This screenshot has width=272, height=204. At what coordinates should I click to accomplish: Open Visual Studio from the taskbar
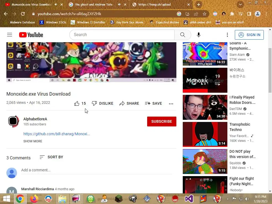pyautogui.click(x=189, y=199)
